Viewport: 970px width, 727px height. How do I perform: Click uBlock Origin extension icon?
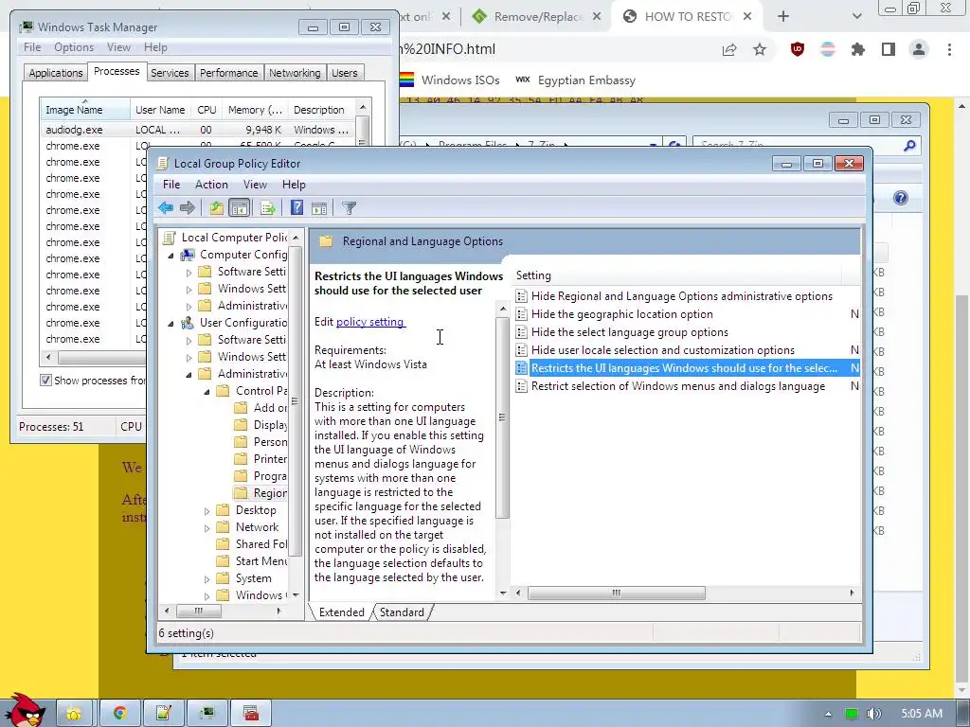[798, 49]
